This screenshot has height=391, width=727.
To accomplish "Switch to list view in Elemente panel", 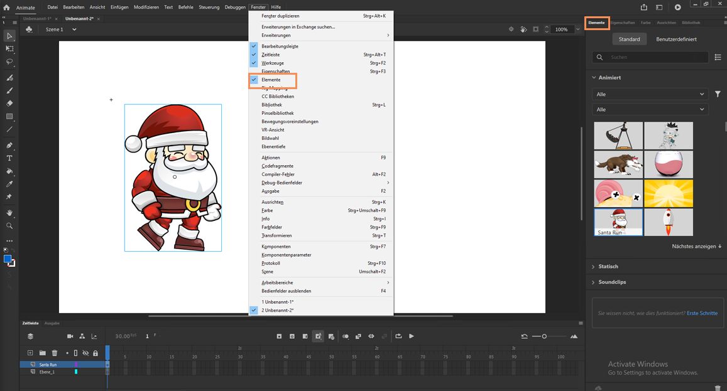I will tap(718, 57).
